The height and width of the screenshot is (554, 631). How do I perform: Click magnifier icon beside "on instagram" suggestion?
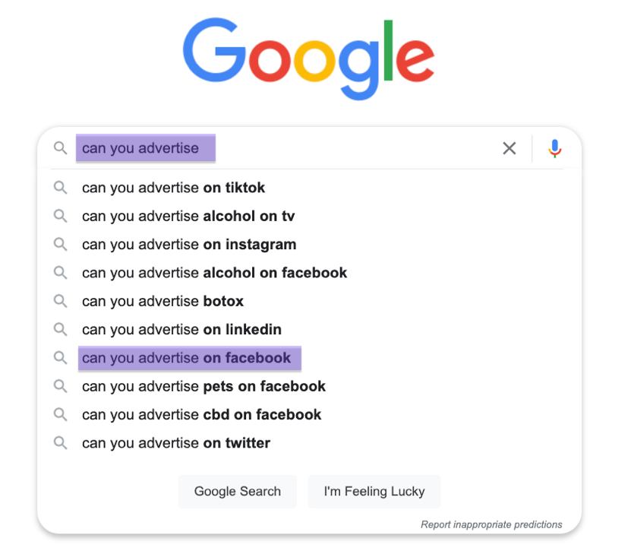[60, 244]
